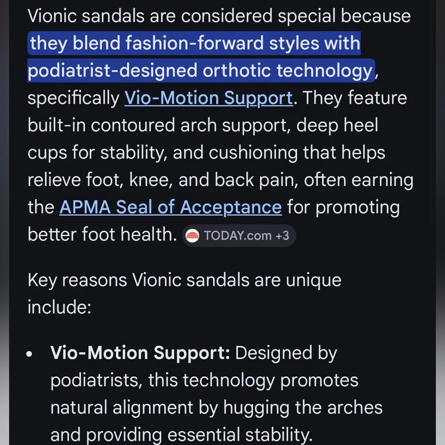Click the bullet point marker
This screenshot has height=445, width=445.
pos(29,354)
